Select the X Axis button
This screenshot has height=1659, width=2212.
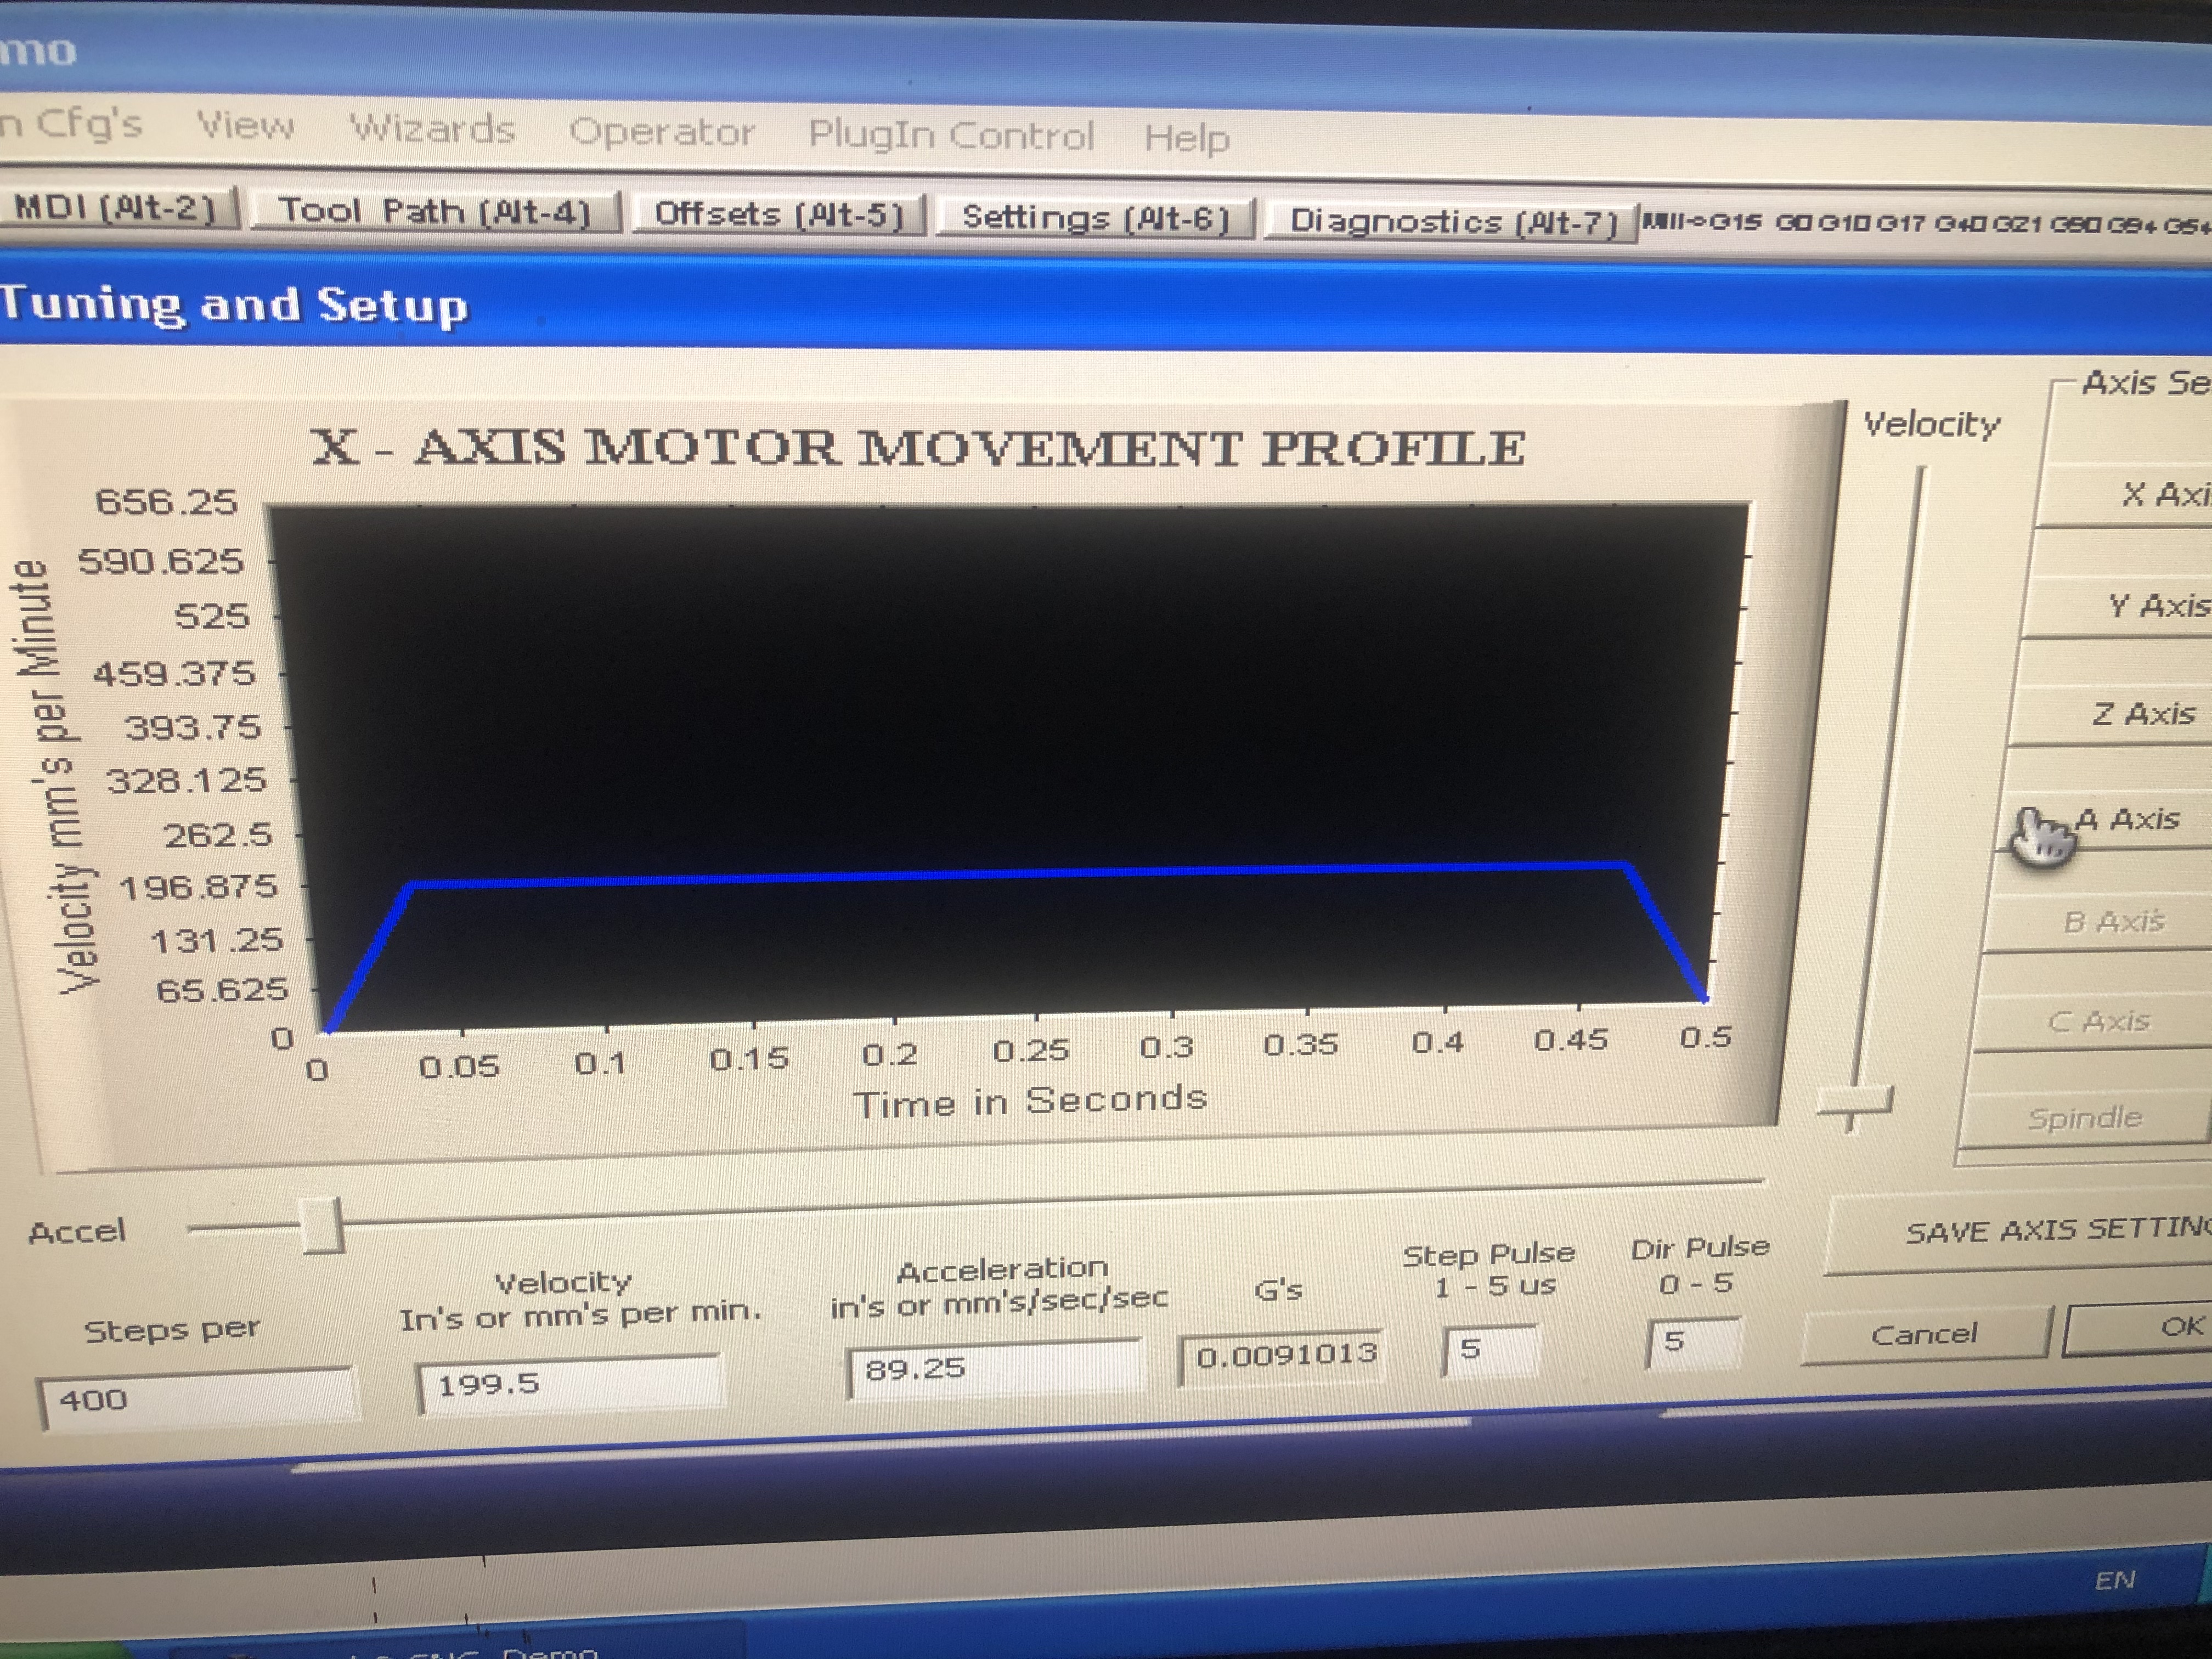(2150, 495)
